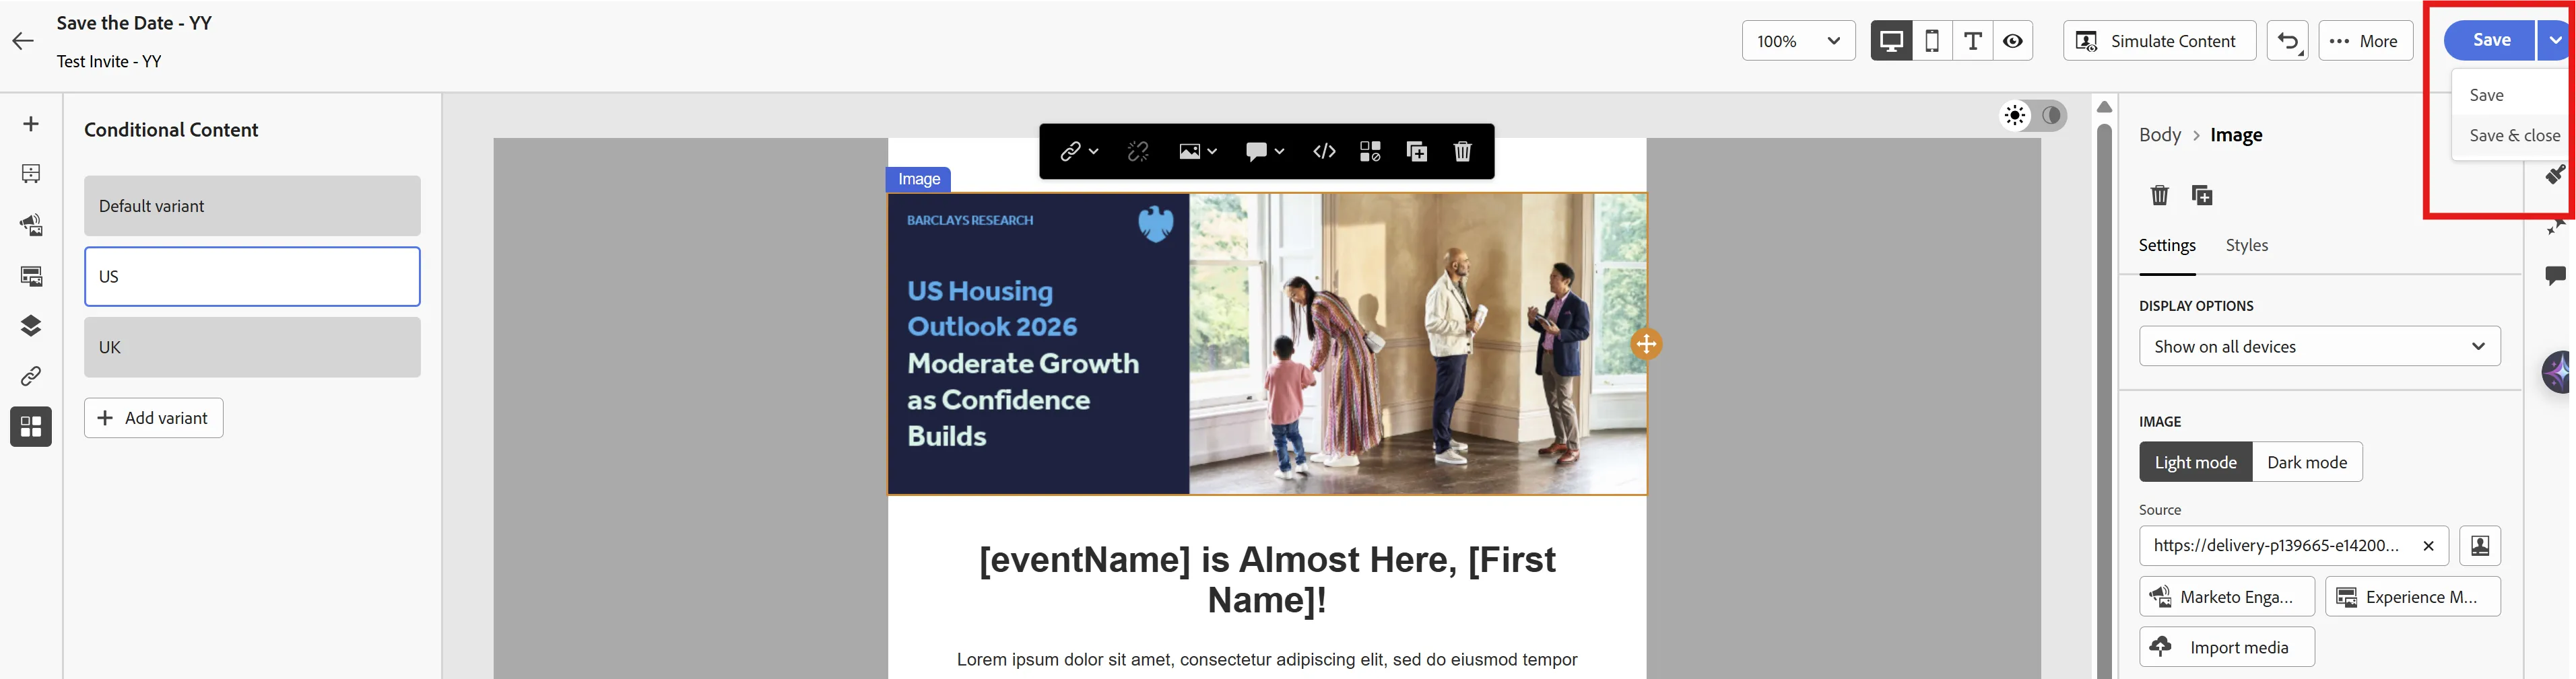This screenshot has height=679, width=2576.
Task: Click the image drag handle on canvas
Action: click(x=1646, y=345)
